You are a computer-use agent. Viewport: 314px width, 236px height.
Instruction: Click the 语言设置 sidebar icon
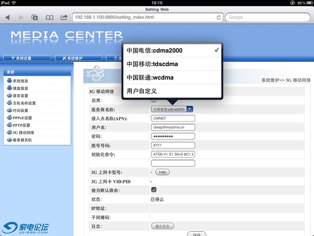coord(9,95)
